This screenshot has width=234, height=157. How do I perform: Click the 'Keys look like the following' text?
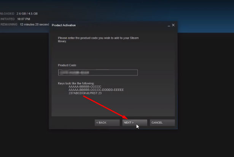(76, 83)
